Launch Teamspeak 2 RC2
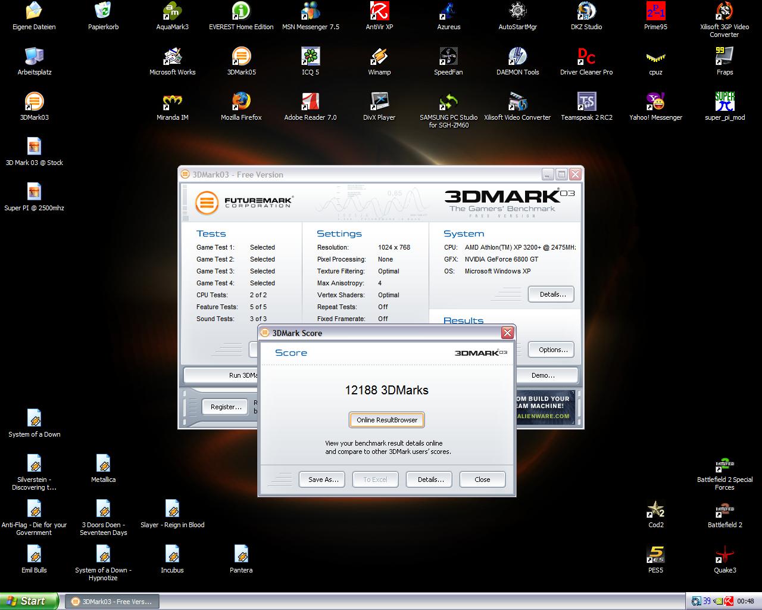Viewport: 762px width, 610px height. pos(586,107)
